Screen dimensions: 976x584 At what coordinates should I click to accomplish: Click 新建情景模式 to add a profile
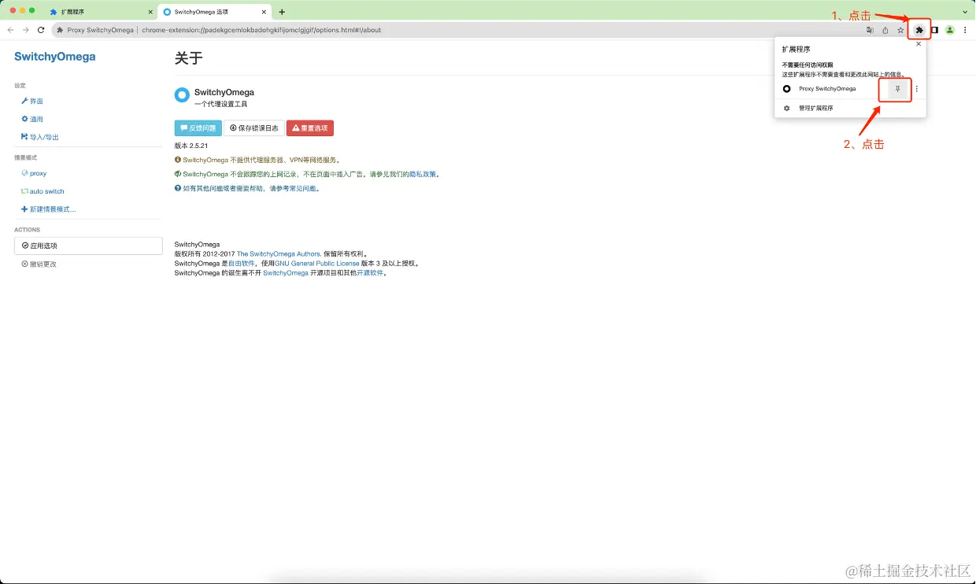48,209
